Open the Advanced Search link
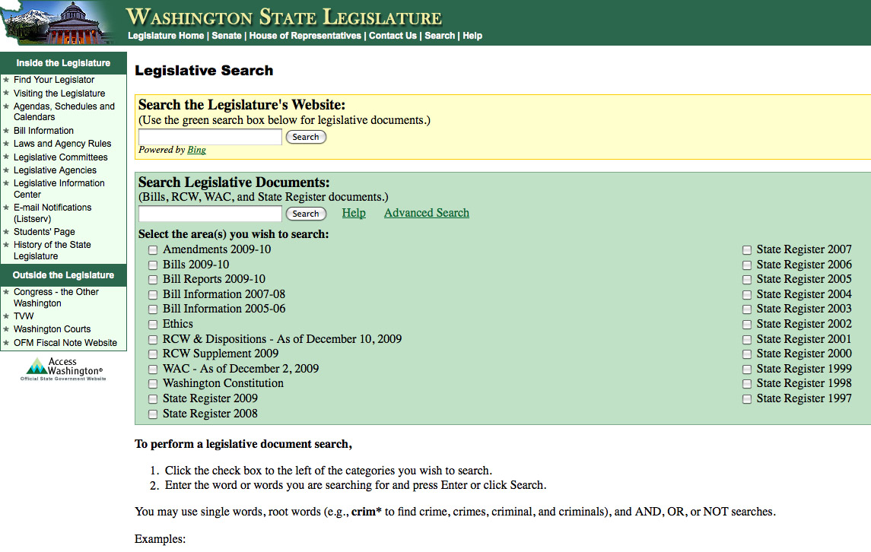Viewport: 871px width, 552px height. click(427, 213)
